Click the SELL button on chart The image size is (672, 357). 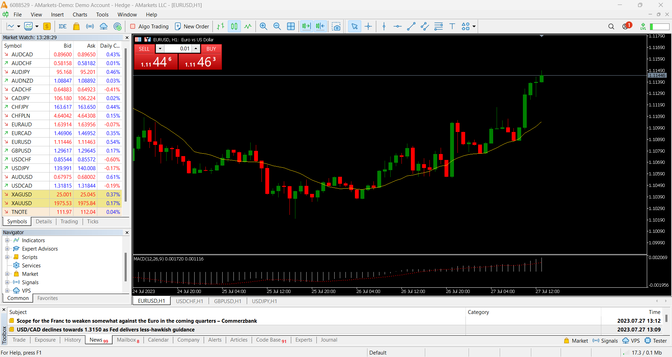pos(144,49)
